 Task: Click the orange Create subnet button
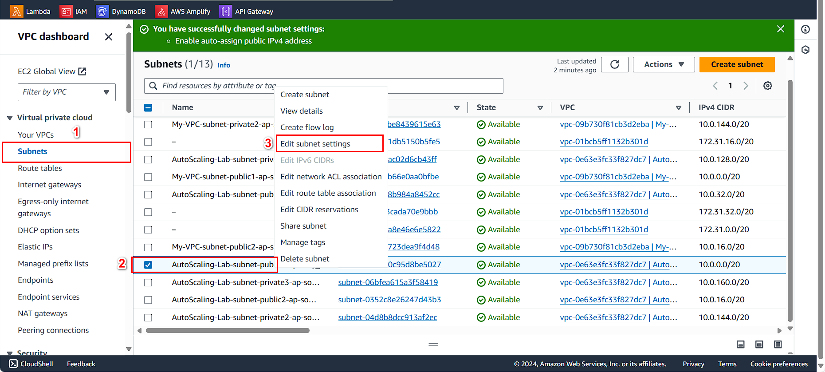tap(737, 64)
